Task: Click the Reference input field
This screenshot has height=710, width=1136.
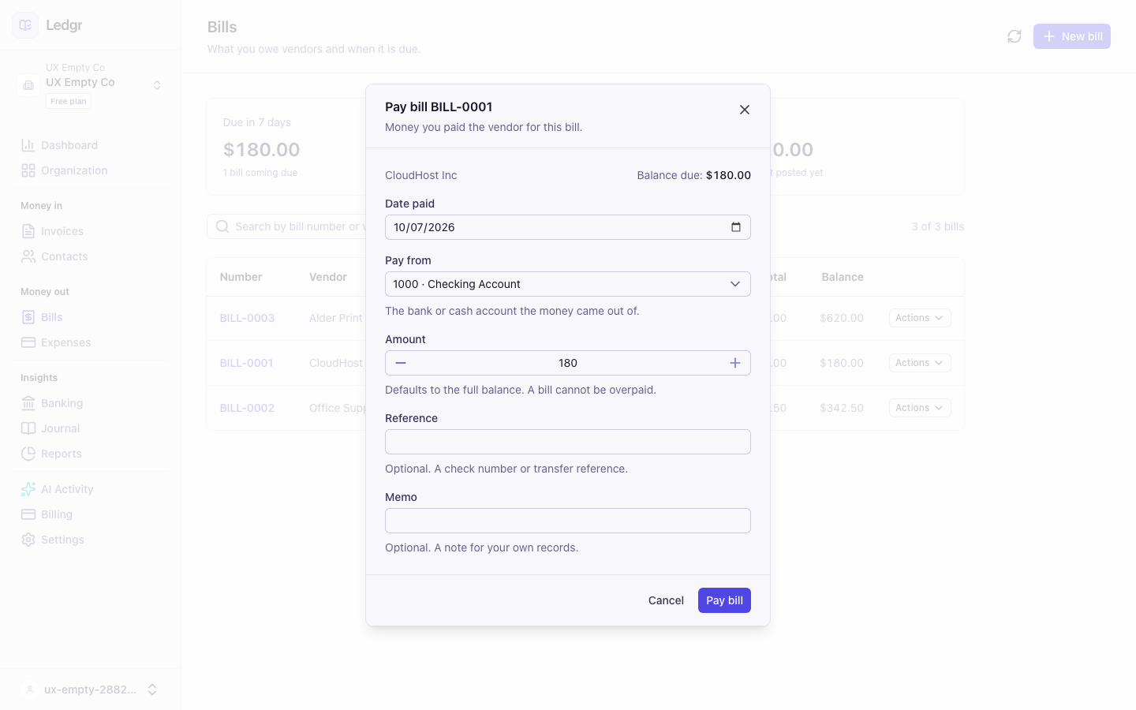Action: pyautogui.click(x=568, y=442)
